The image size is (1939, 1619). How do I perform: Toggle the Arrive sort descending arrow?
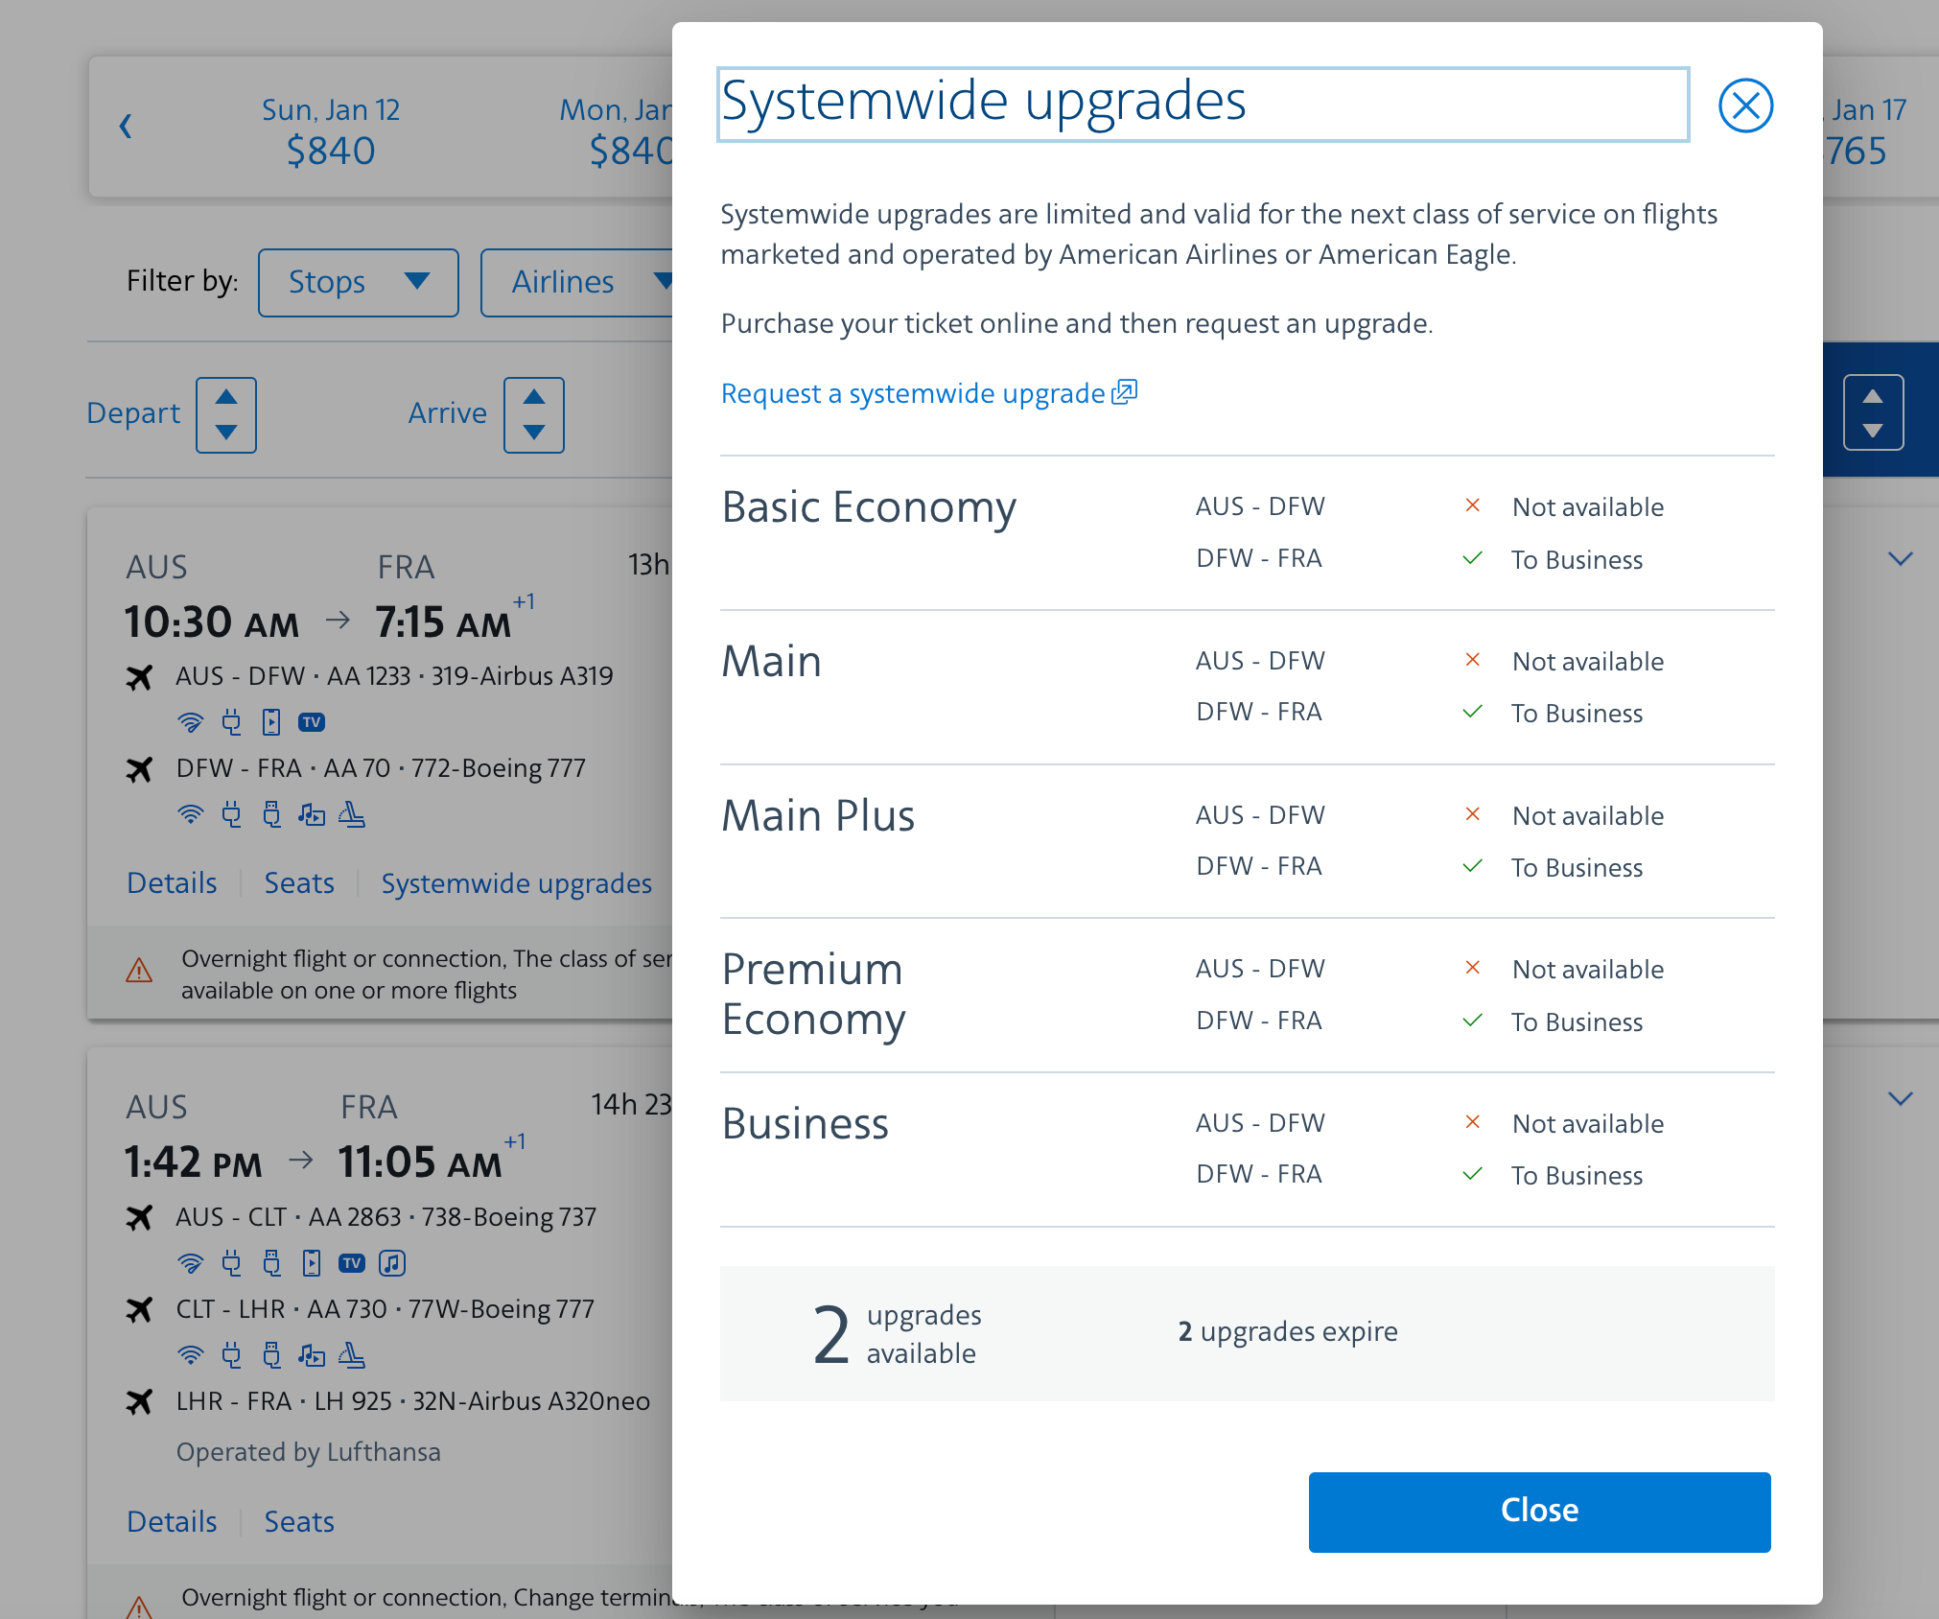click(534, 432)
